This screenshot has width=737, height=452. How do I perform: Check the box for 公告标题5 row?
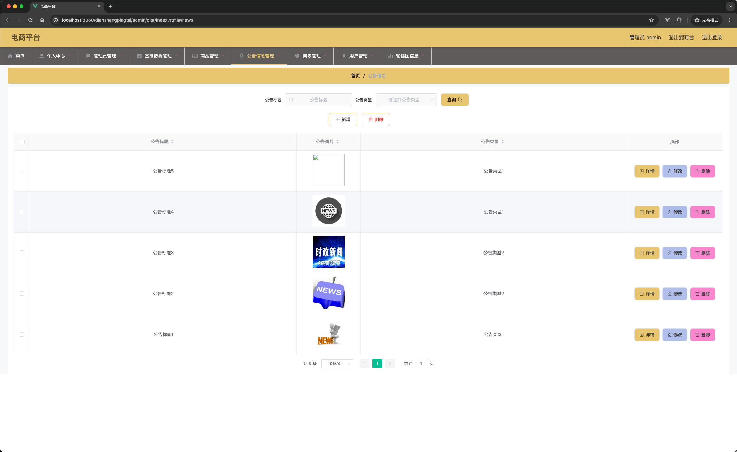point(22,171)
